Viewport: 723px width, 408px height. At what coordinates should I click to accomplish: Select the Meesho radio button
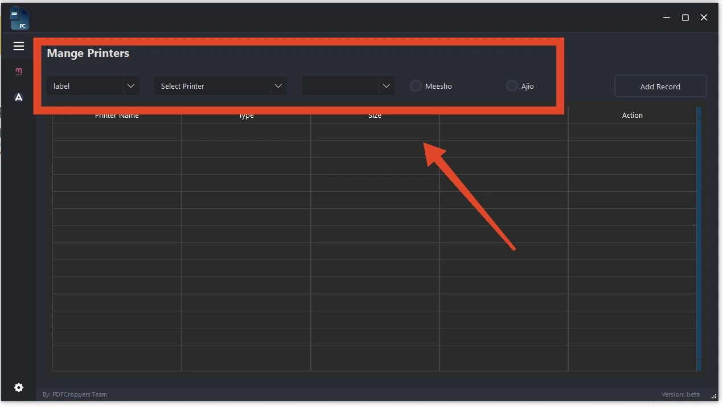(416, 86)
